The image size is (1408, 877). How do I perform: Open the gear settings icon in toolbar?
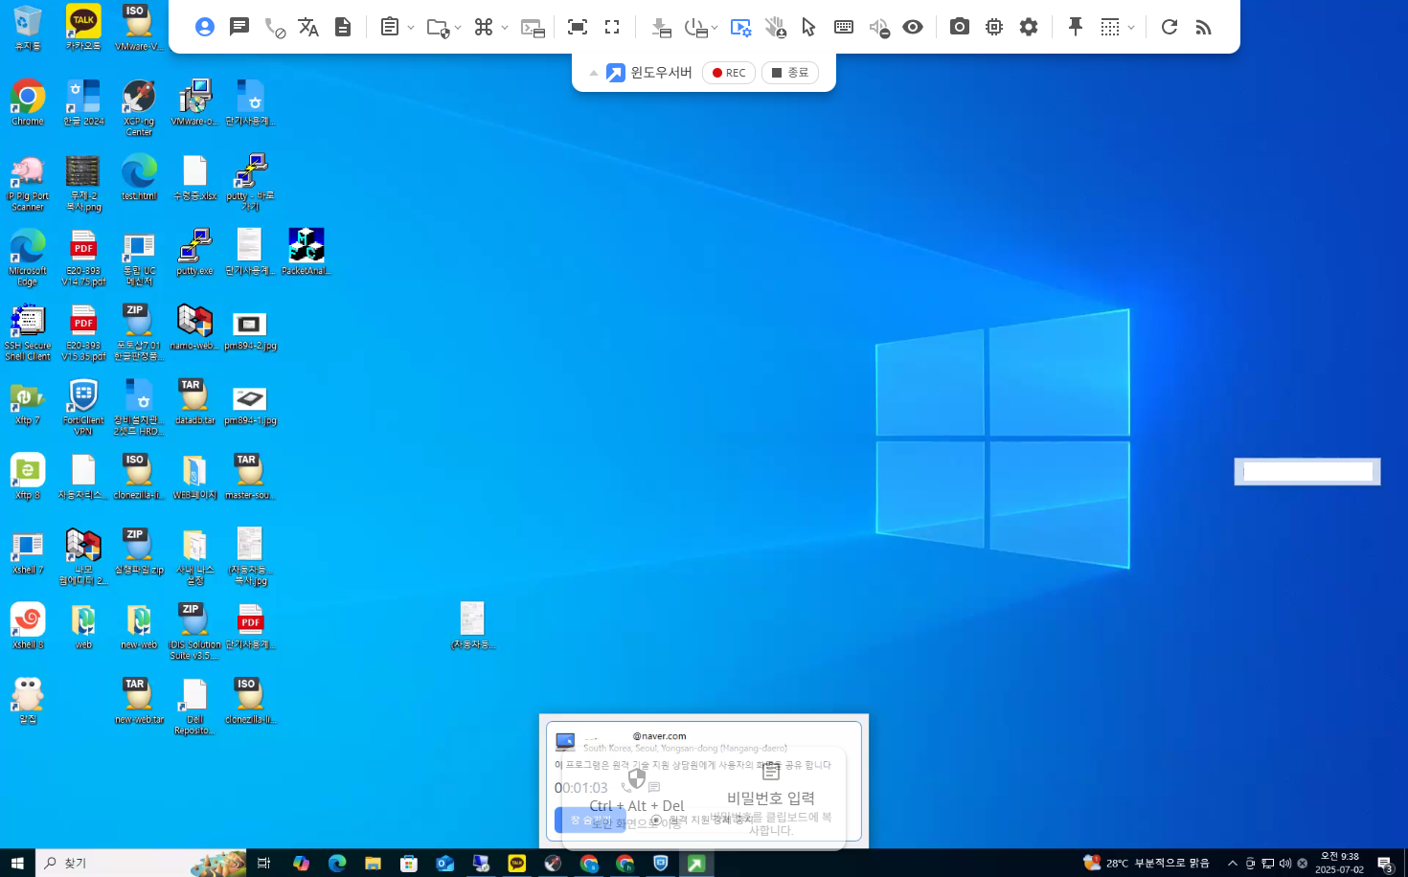pos(1029,27)
